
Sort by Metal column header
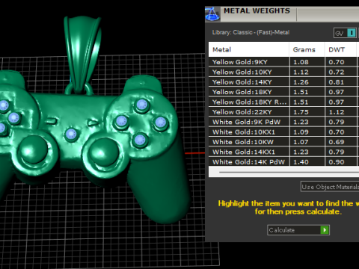point(249,49)
